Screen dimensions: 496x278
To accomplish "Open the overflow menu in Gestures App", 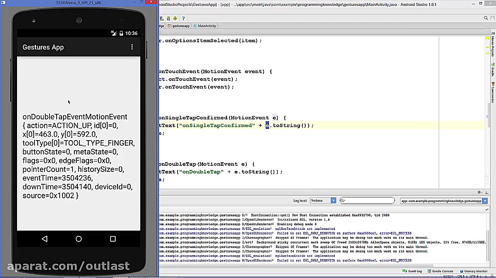I will point(132,47).
